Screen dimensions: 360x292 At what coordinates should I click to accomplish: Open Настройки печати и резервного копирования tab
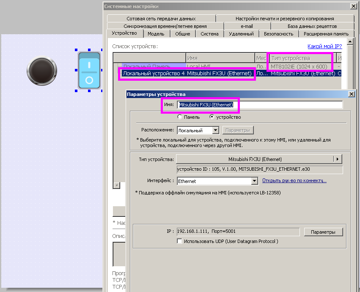[285, 19]
